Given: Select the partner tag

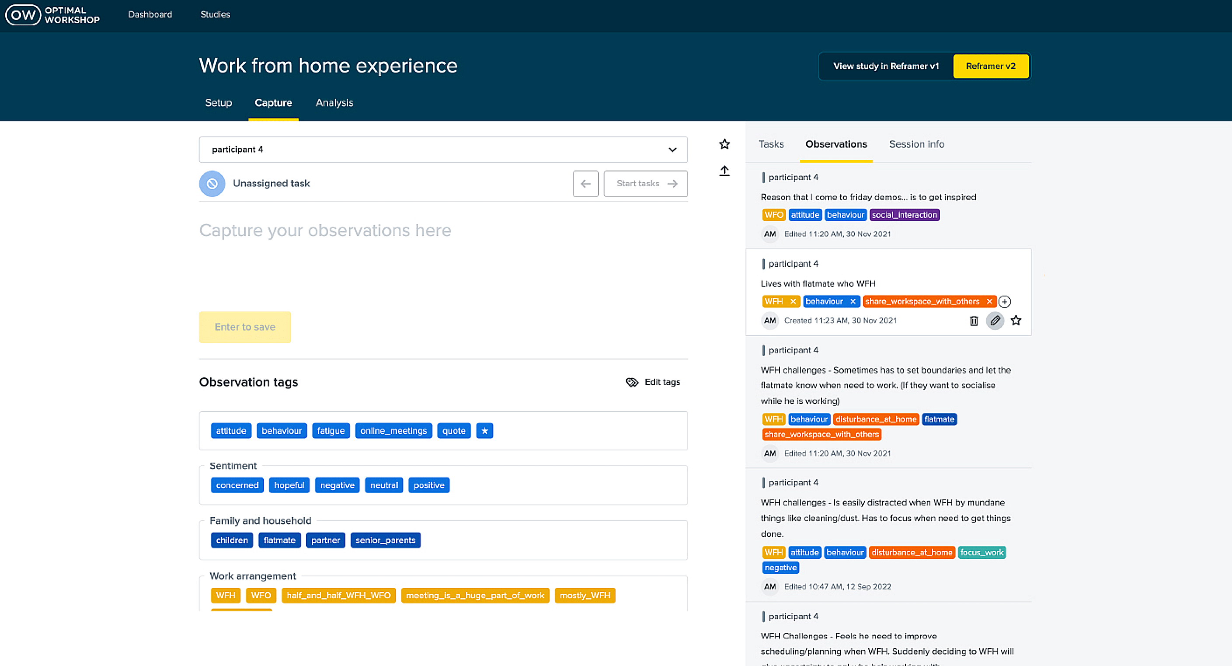Looking at the screenshot, I should tap(326, 540).
